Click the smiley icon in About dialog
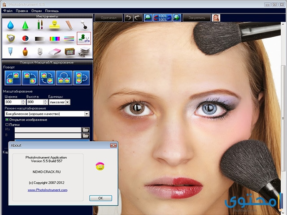Image resolution: width=287 pixels, height=215 pixels. 100,166
